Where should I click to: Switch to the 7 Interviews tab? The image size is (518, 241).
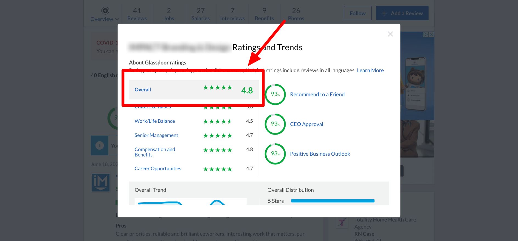[x=232, y=14]
